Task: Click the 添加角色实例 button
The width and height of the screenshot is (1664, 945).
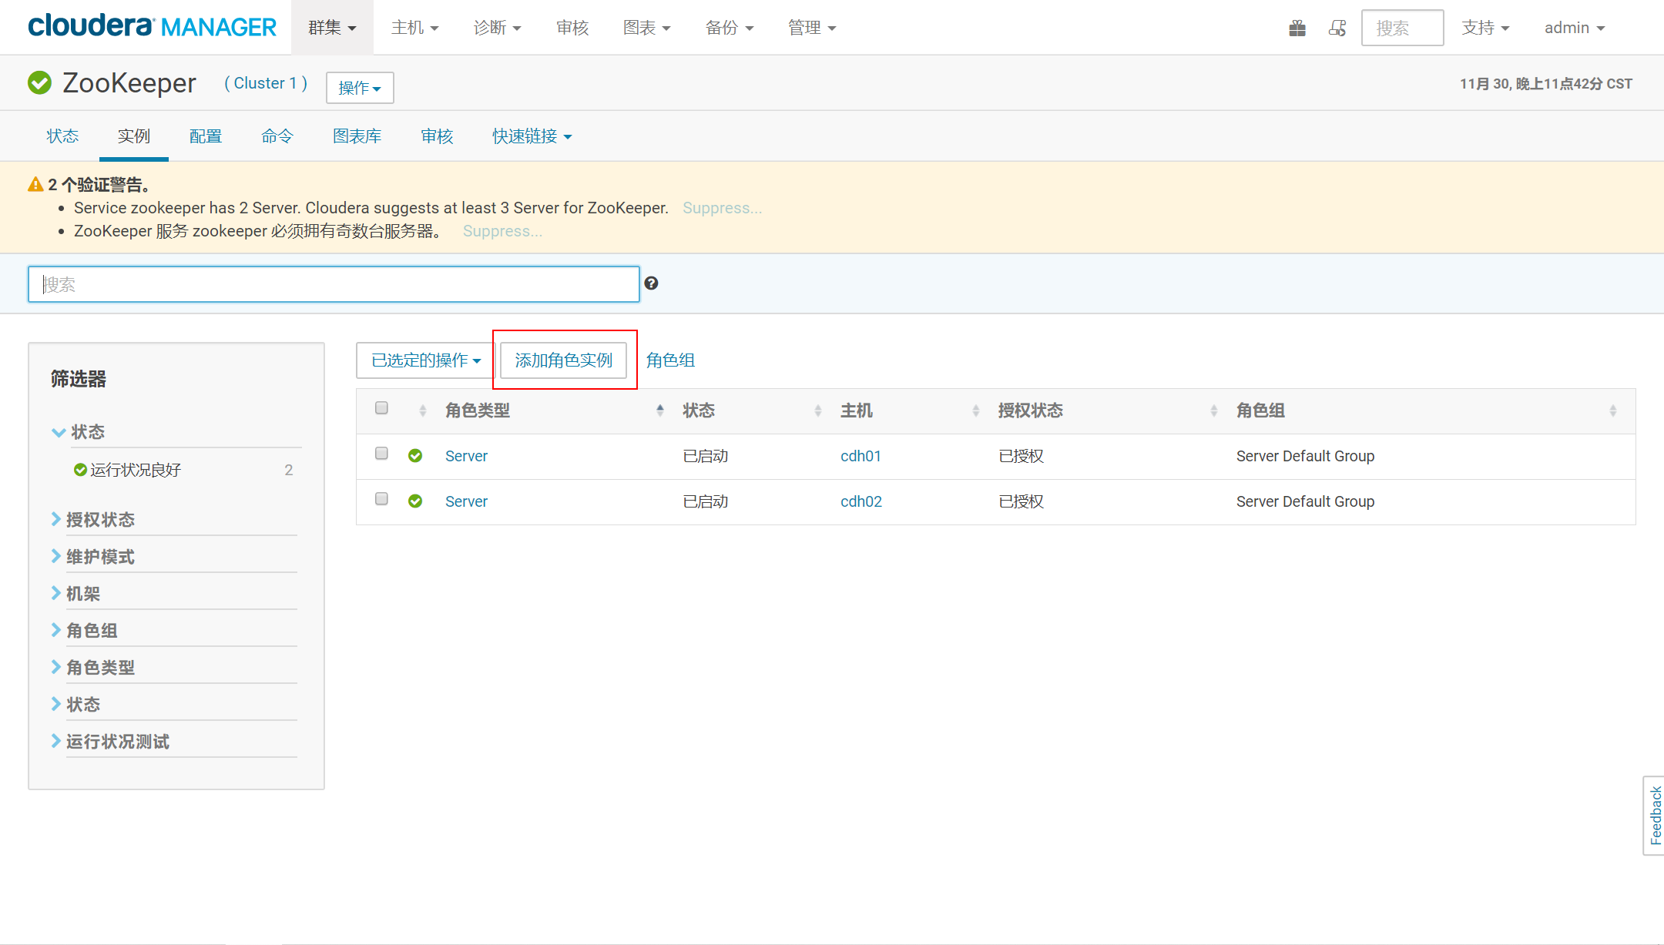Action: (x=563, y=360)
